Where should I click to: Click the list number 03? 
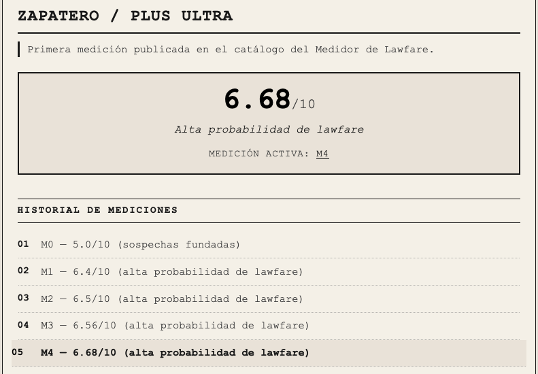(x=23, y=297)
